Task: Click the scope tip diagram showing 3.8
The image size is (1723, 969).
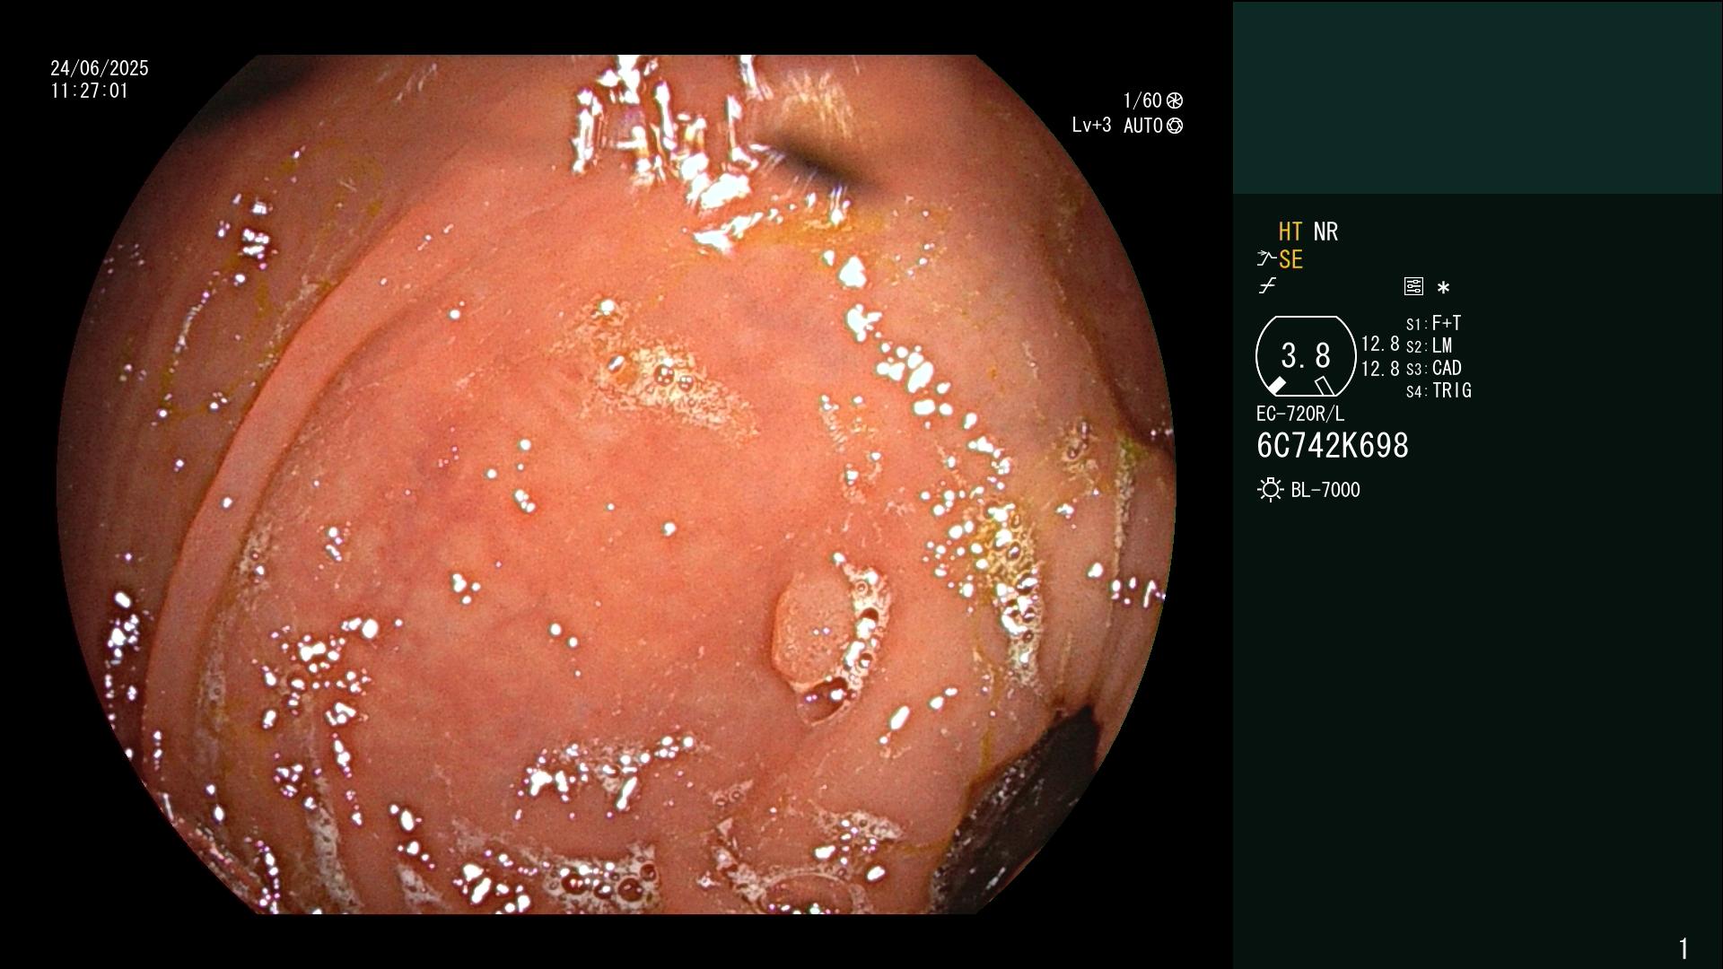Action: point(1306,356)
